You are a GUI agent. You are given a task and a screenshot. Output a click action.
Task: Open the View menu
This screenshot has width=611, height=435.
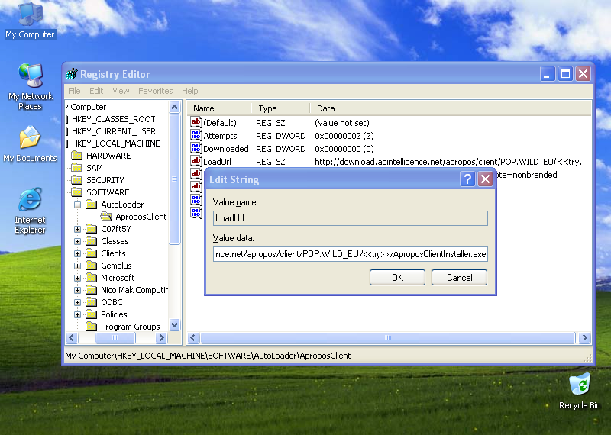click(x=121, y=91)
